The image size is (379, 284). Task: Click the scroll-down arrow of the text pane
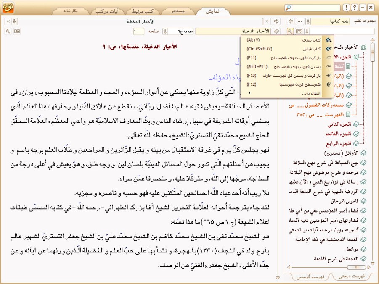coord(278,278)
